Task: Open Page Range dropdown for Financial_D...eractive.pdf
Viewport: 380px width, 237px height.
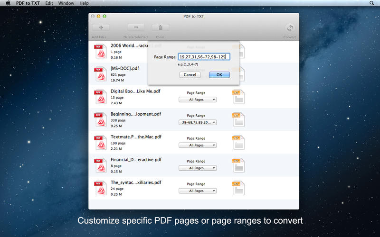Action: point(197,168)
